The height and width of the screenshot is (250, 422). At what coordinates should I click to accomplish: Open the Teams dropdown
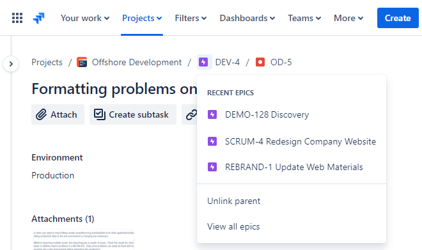tap(304, 18)
